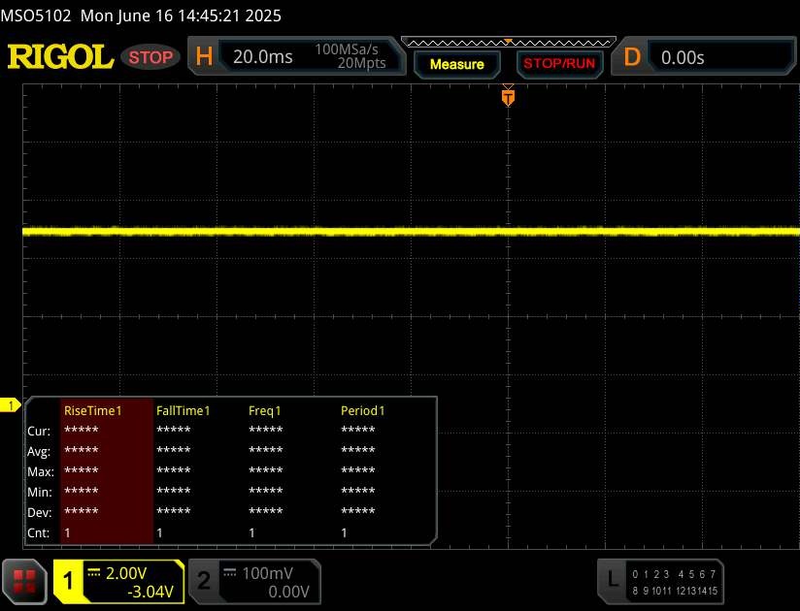The width and height of the screenshot is (800, 611).
Task: Select the 0.00s delay value
Action: (x=683, y=57)
